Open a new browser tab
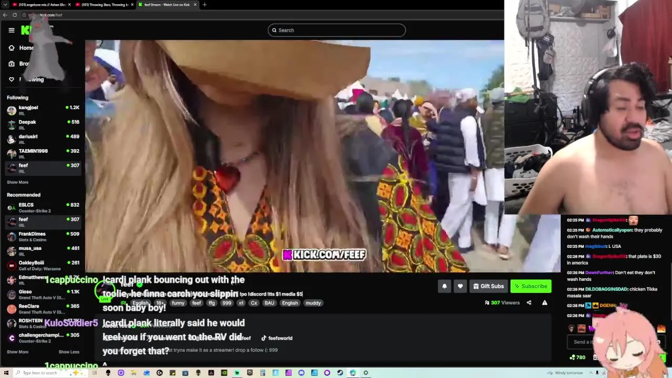 point(204,5)
